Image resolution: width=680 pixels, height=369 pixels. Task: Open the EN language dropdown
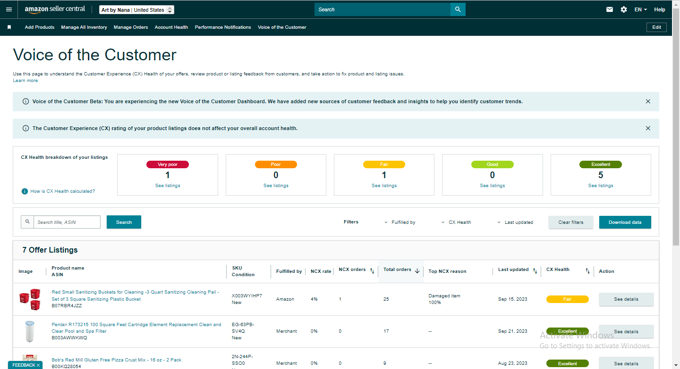click(641, 9)
